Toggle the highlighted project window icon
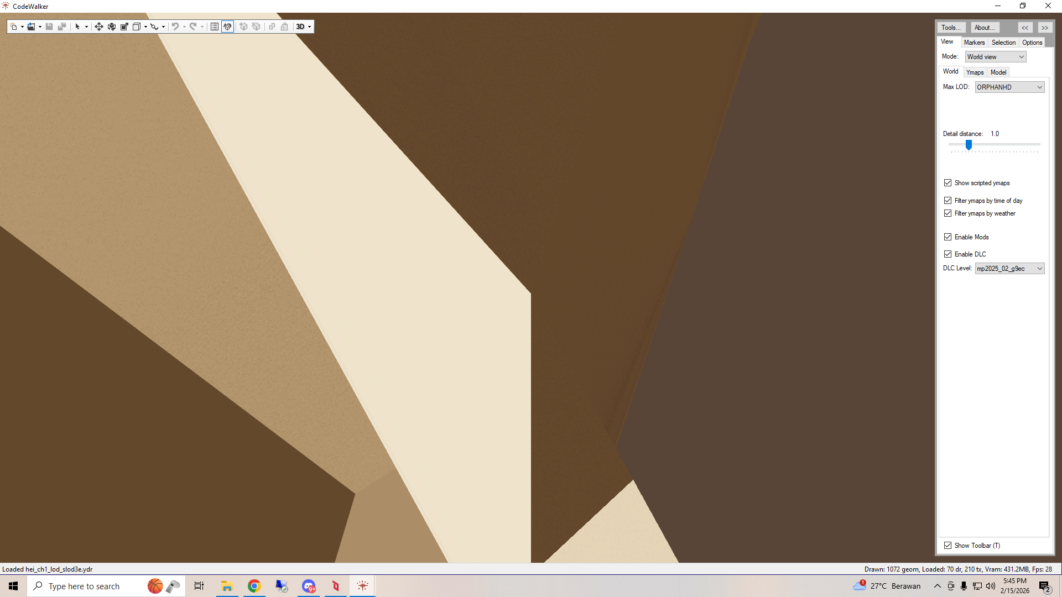 [x=227, y=27]
